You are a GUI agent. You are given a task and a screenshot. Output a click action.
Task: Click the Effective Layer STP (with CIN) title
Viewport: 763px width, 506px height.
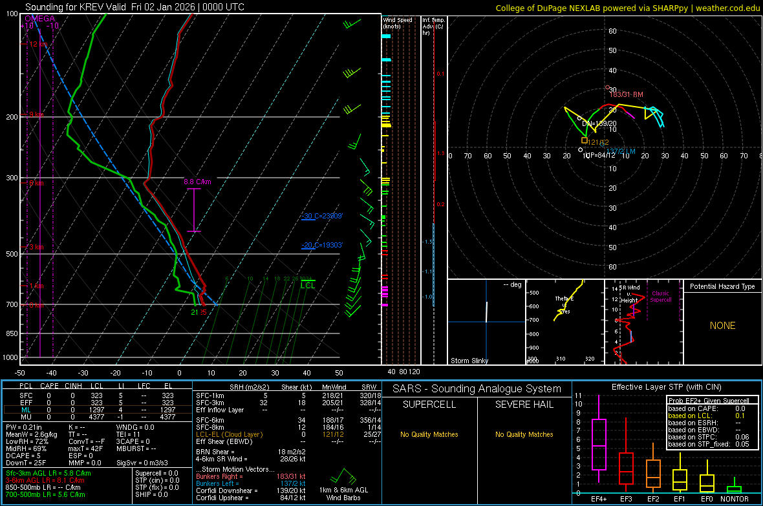click(667, 387)
